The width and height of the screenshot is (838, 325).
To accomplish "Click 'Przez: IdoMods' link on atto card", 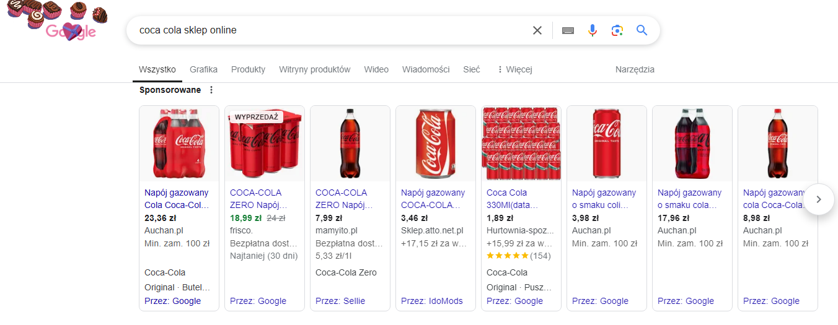I will click(x=432, y=301).
